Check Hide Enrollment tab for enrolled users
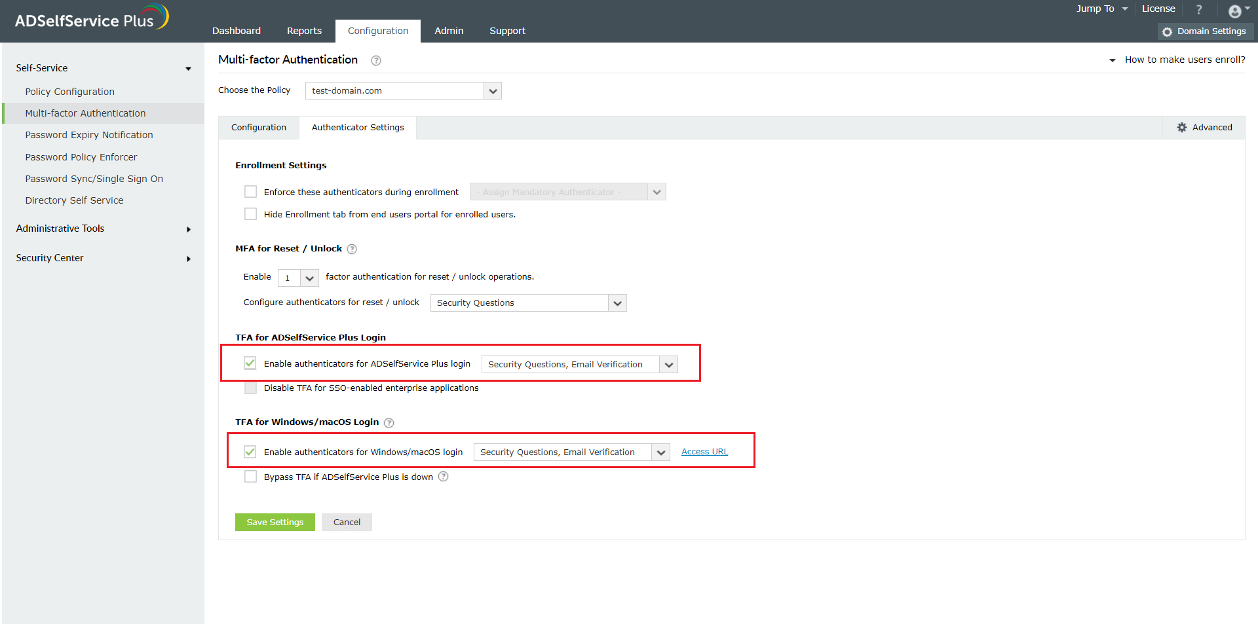This screenshot has height=624, width=1258. [250, 214]
